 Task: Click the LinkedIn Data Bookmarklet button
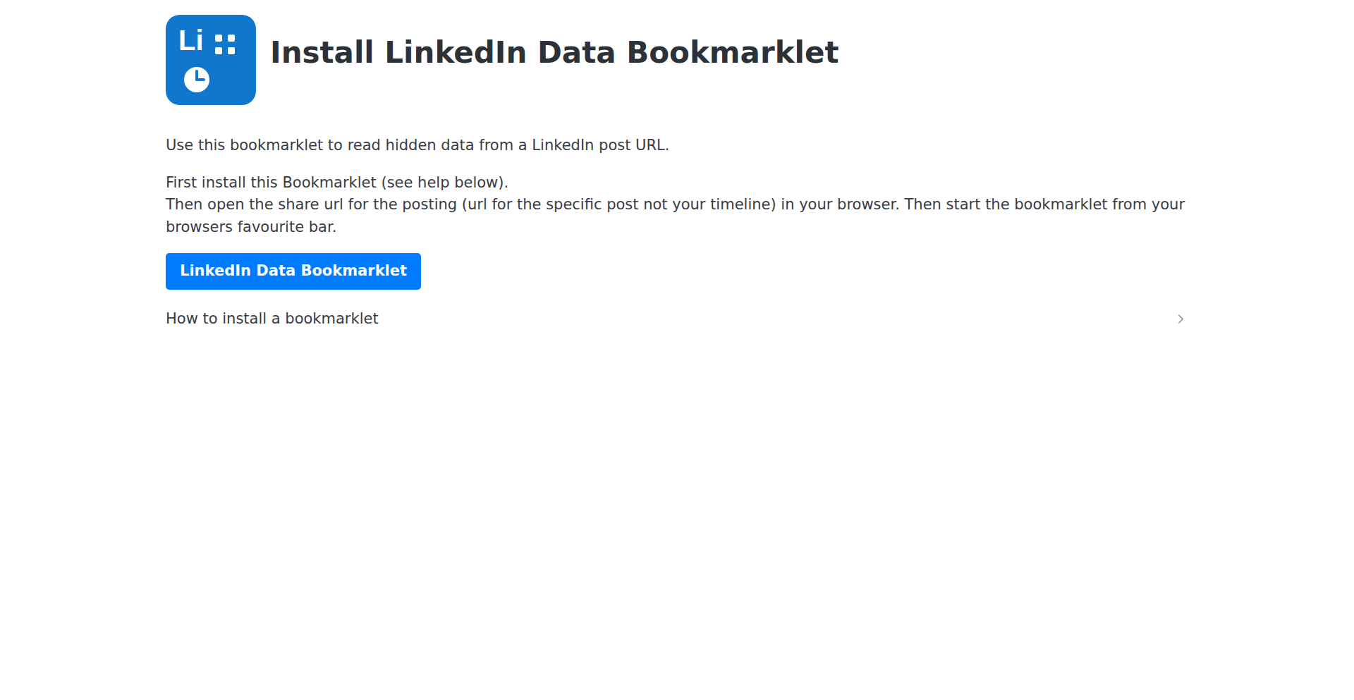click(x=293, y=271)
